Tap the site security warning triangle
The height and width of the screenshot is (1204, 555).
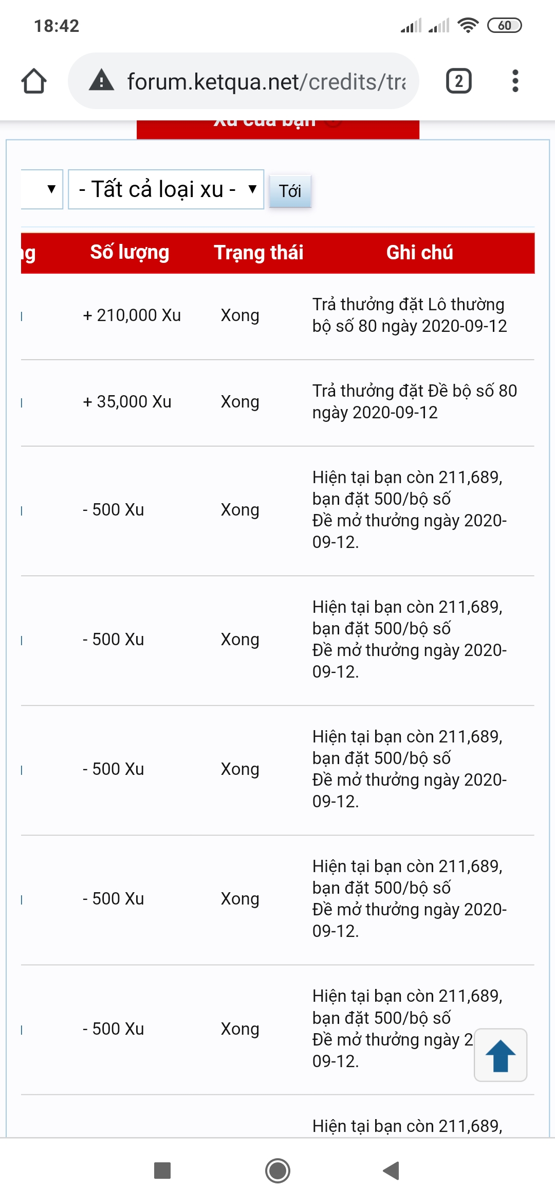[102, 81]
